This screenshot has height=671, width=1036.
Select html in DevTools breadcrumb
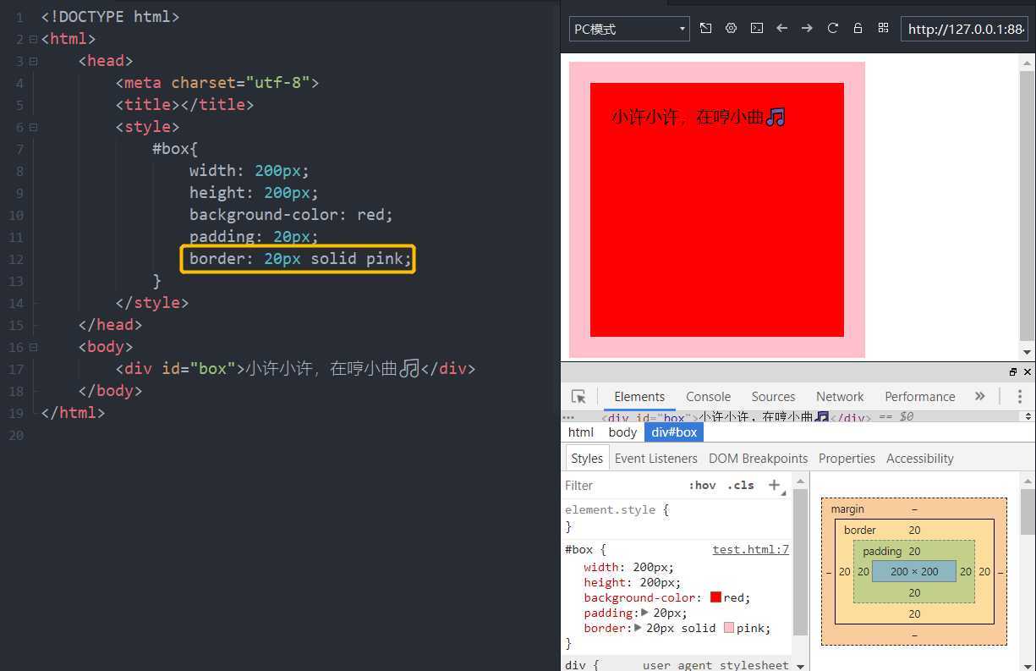[x=581, y=432]
